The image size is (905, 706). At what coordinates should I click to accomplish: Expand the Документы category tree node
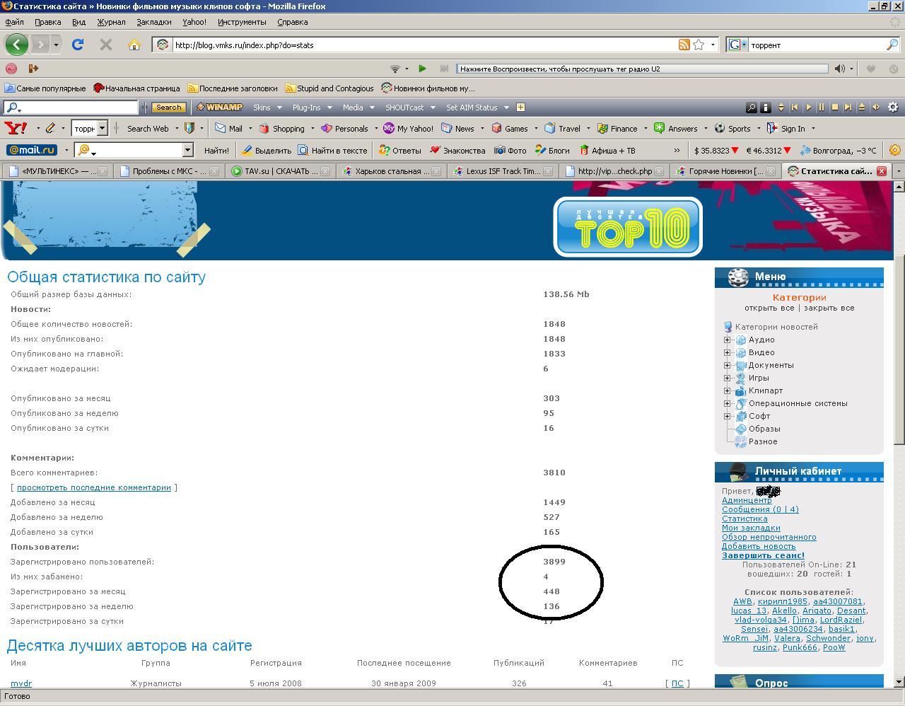click(727, 365)
